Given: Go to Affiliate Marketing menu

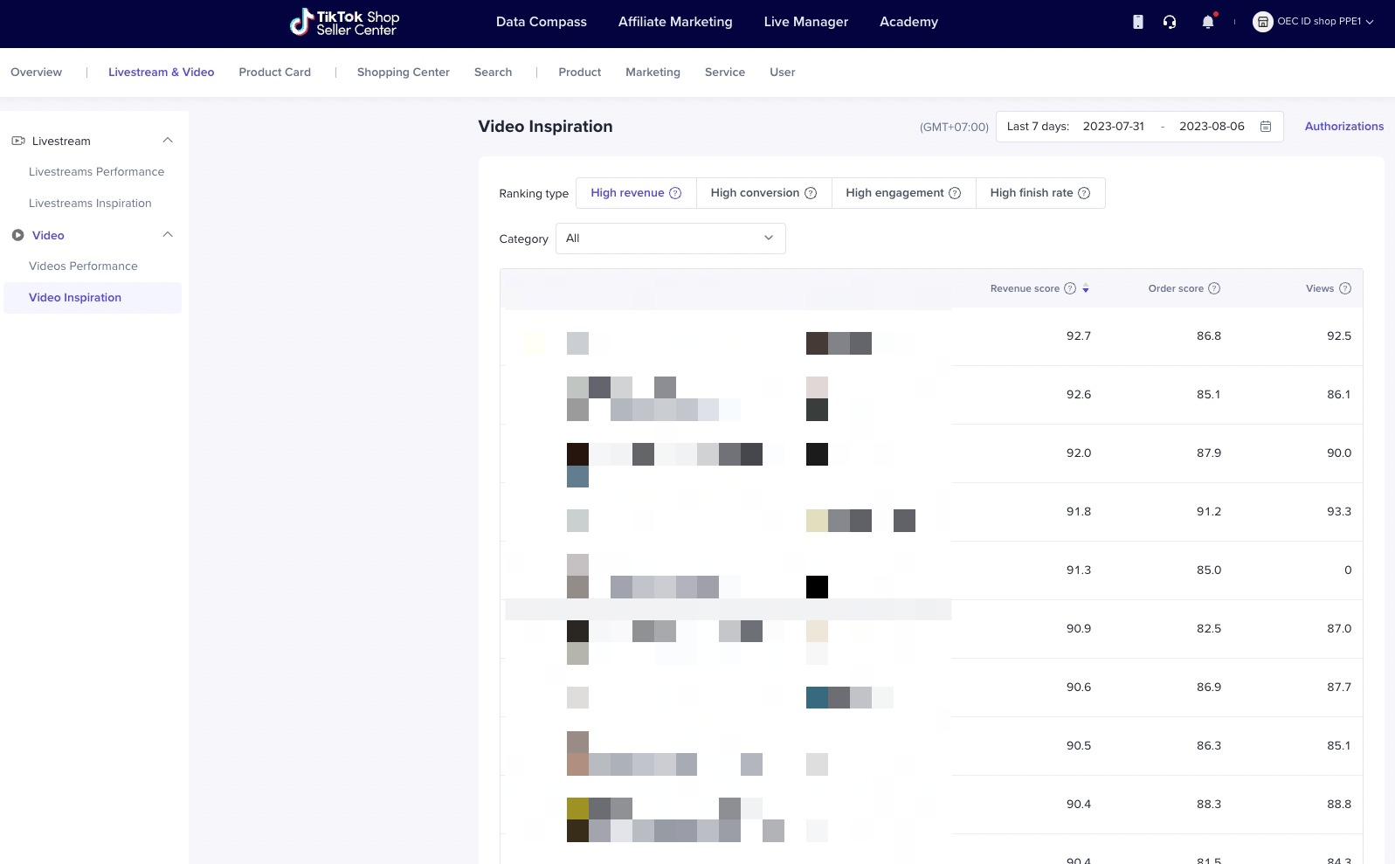Looking at the screenshot, I should point(674,22).
